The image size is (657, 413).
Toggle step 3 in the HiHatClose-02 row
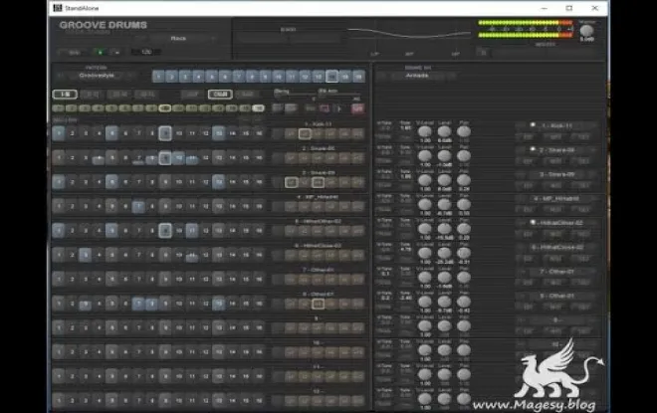[x=86, y=255]
